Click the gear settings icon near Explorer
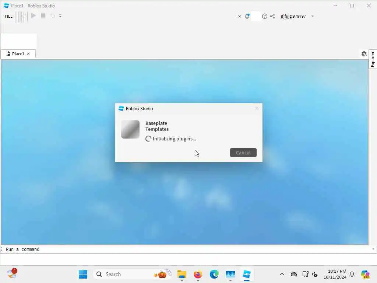Screen dimensions: 377x283 pyautogui.click(x=364, y=54)
